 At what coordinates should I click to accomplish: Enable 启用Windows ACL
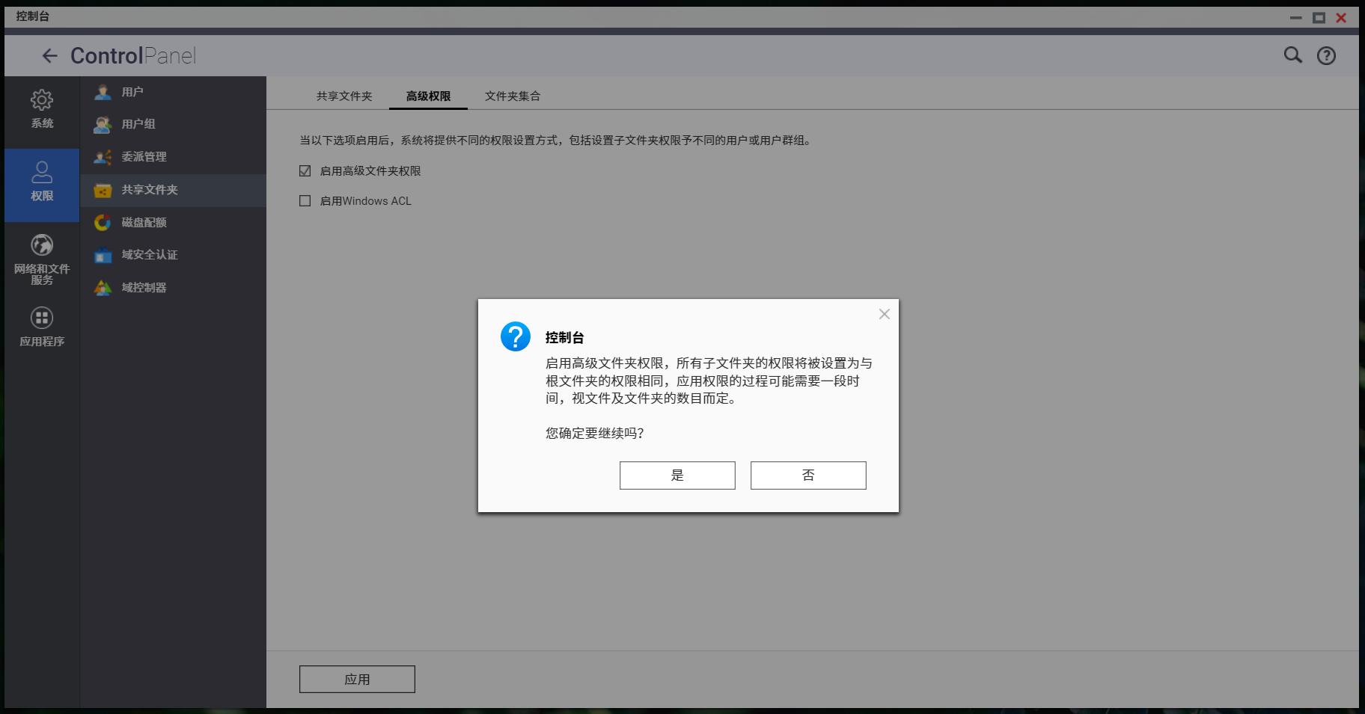tap(305, 200)
